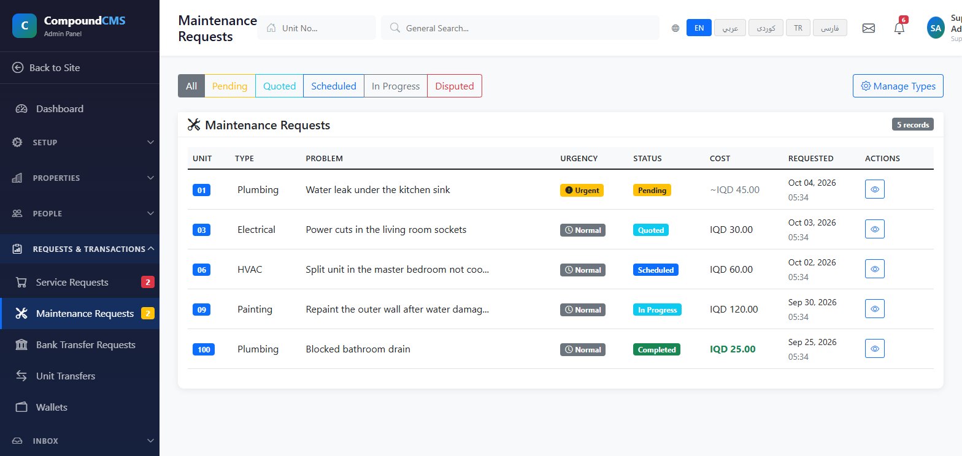The image size is (962, 456).
Task: Switch language to TR
Action: coord(798,28)
